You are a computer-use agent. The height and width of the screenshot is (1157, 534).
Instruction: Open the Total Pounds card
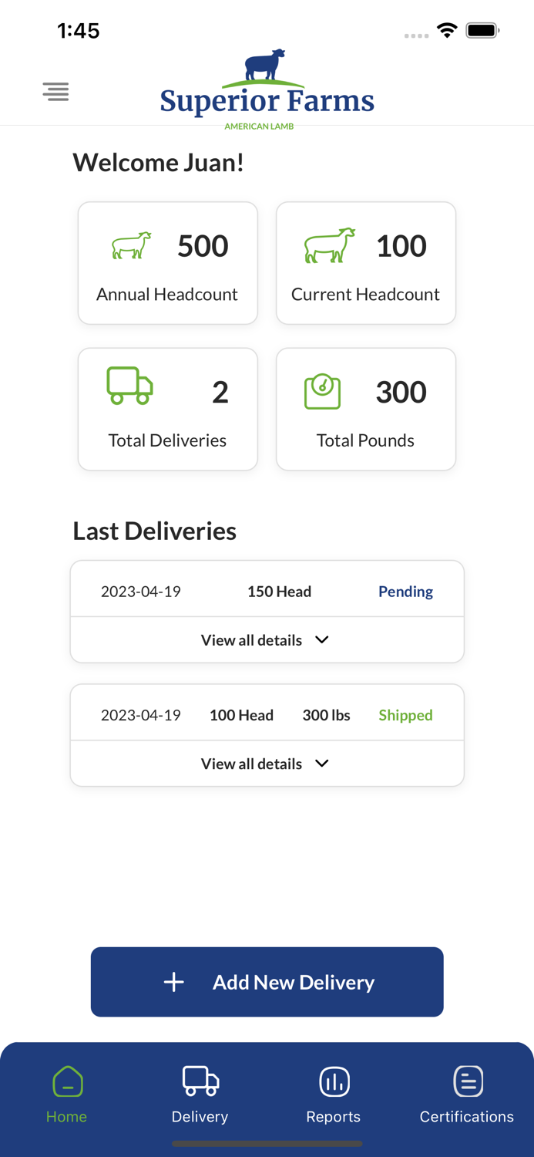tap(366, 409)
